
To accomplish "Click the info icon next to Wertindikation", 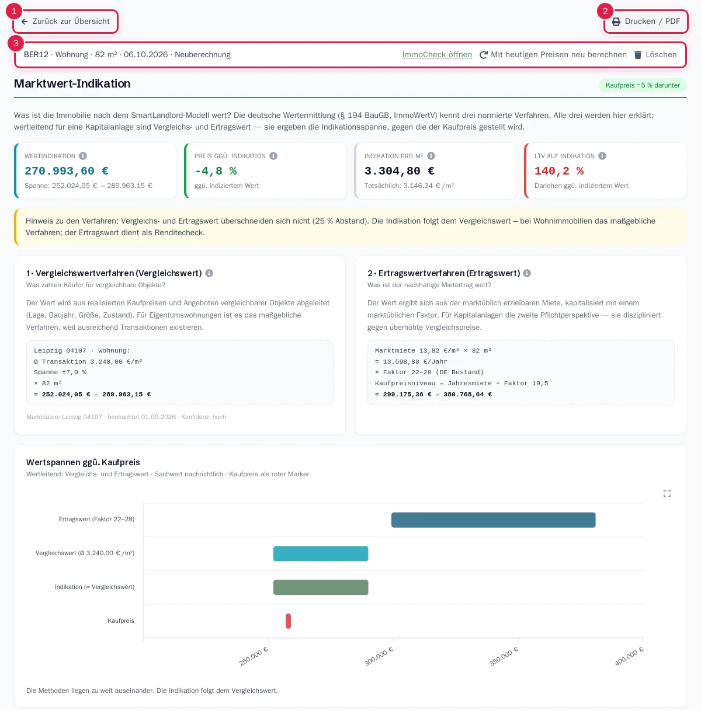I will [x=83, y=156].
